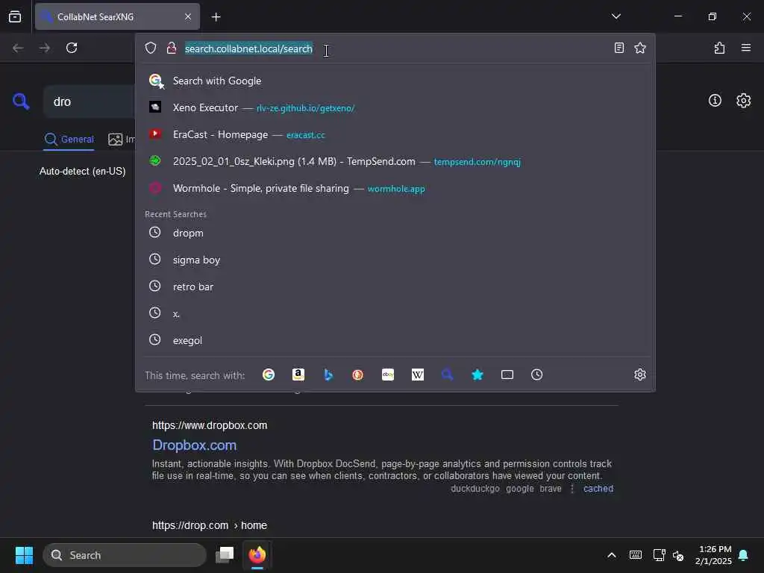
Task: Open the Windows Start menu
Action: 24,555
